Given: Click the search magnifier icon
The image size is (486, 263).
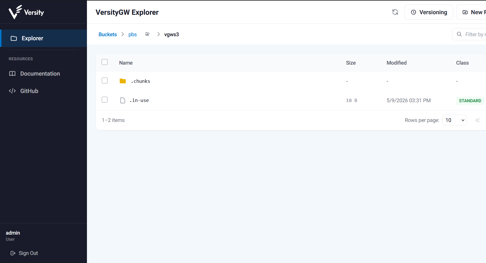Looking at the screenshot, I should 459,34.
